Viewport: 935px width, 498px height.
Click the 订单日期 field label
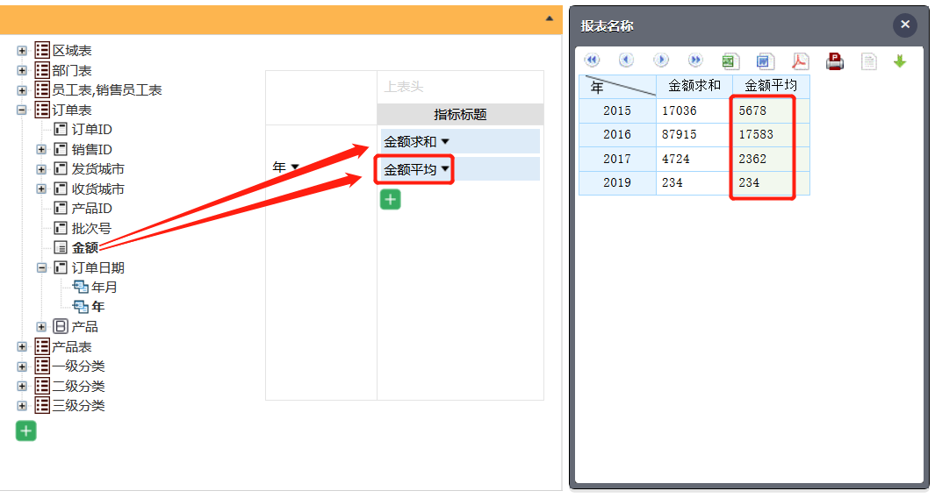[x=97, y=268]
